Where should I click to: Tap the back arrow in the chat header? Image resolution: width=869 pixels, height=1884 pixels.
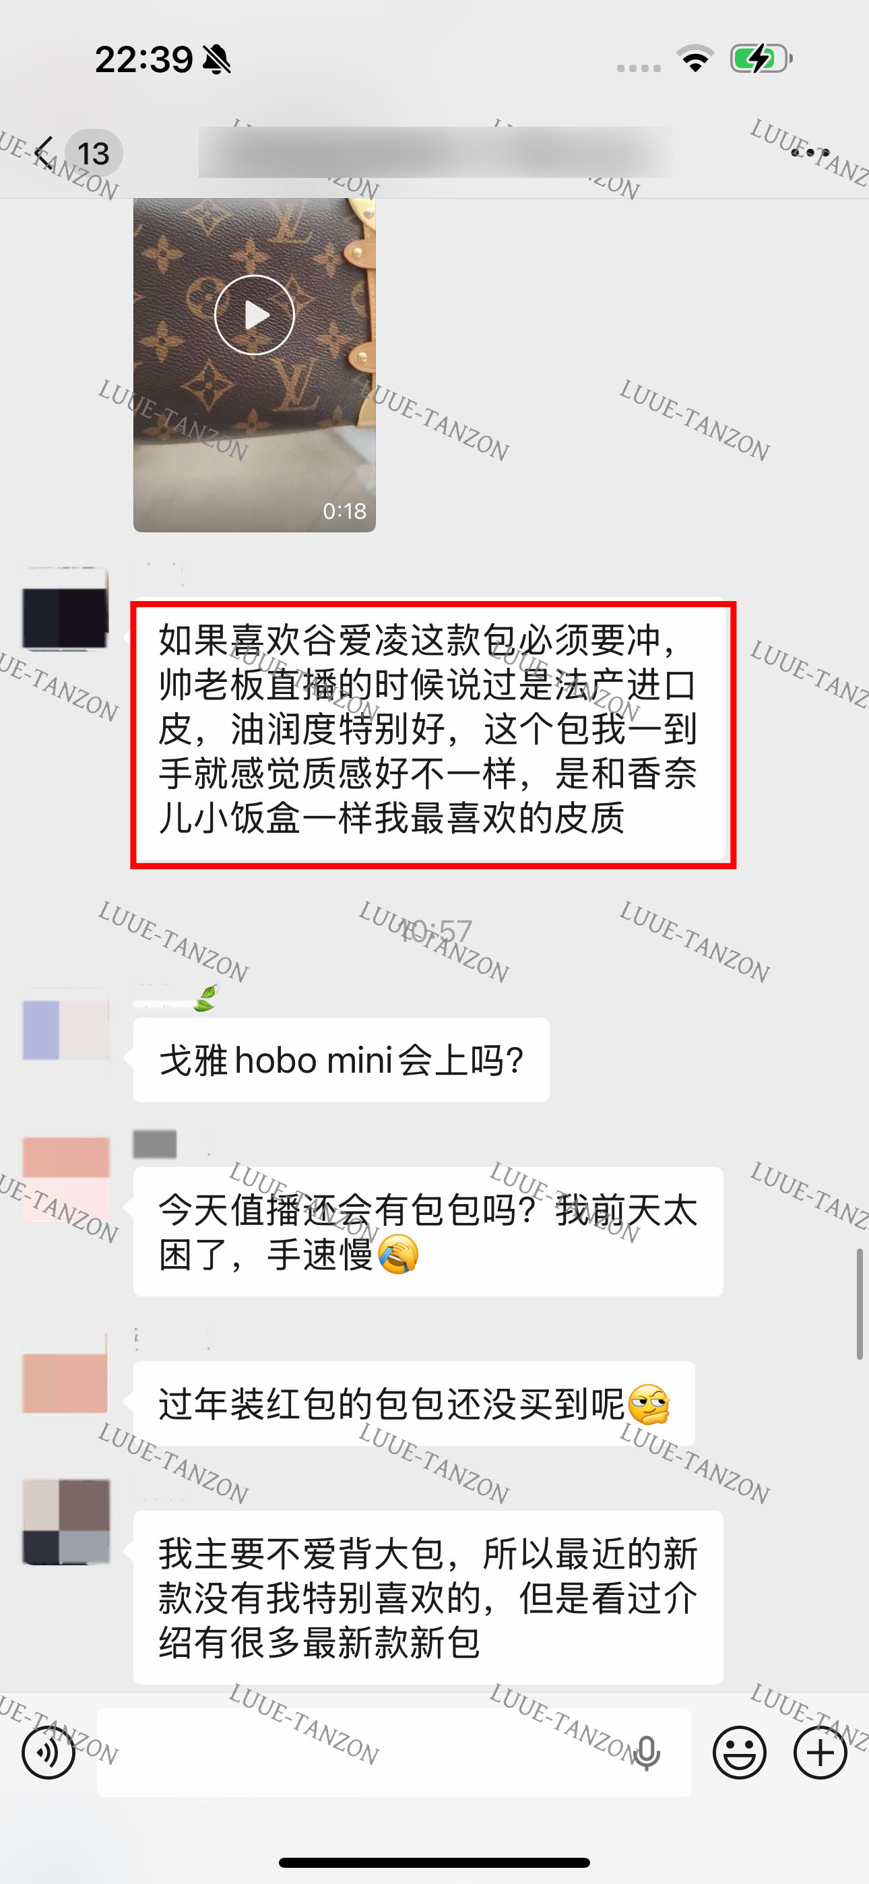44,154
